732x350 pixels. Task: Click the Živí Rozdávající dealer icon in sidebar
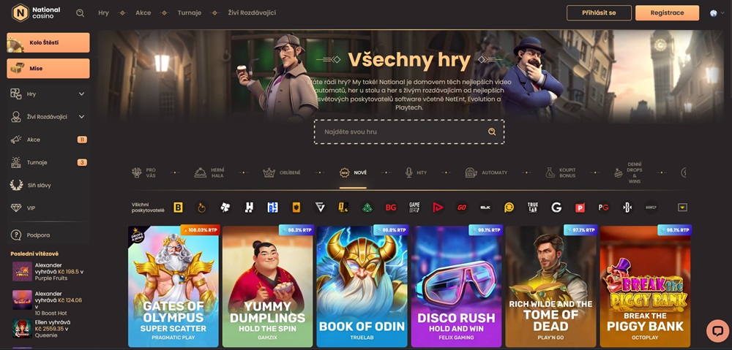[x=16, y=116]
